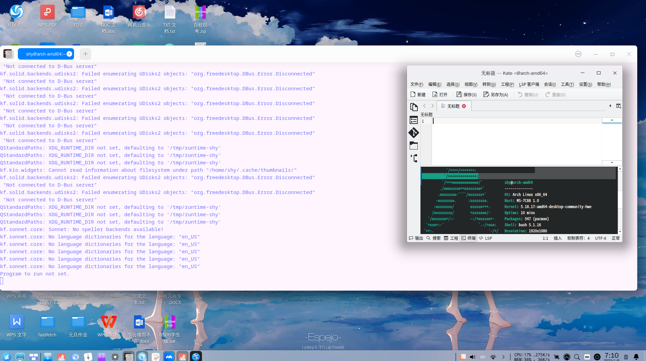
Task: Open the Documents sidebar panel in Kate
Action: pos(414,107)
